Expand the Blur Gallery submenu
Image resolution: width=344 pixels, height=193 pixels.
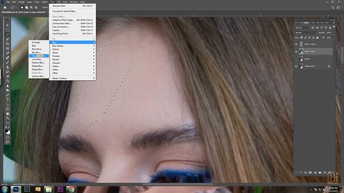click(73, 46)
